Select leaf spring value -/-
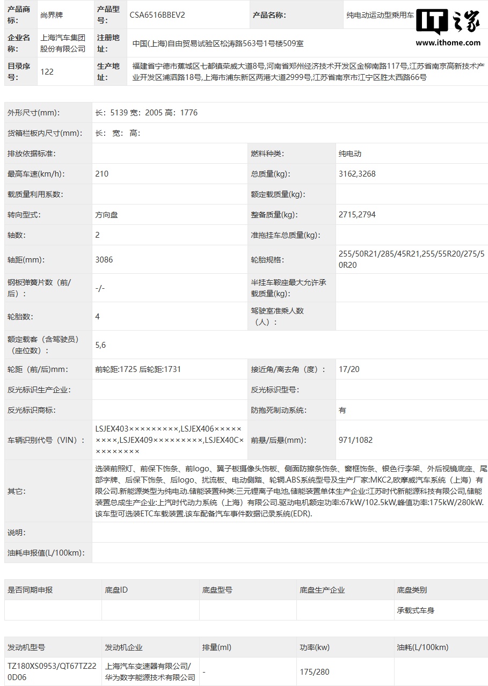The image size is (488, 686). pyautogui.click(x=100, y=288)
